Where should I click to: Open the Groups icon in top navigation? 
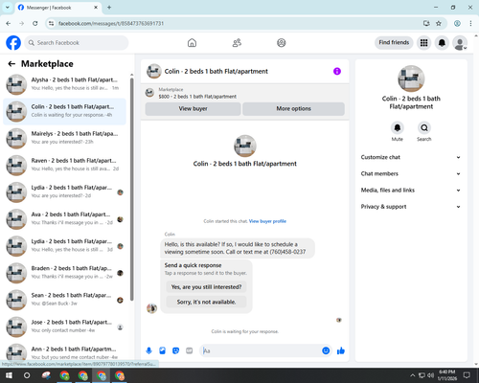pyautogui.click(x=282, y=43)
